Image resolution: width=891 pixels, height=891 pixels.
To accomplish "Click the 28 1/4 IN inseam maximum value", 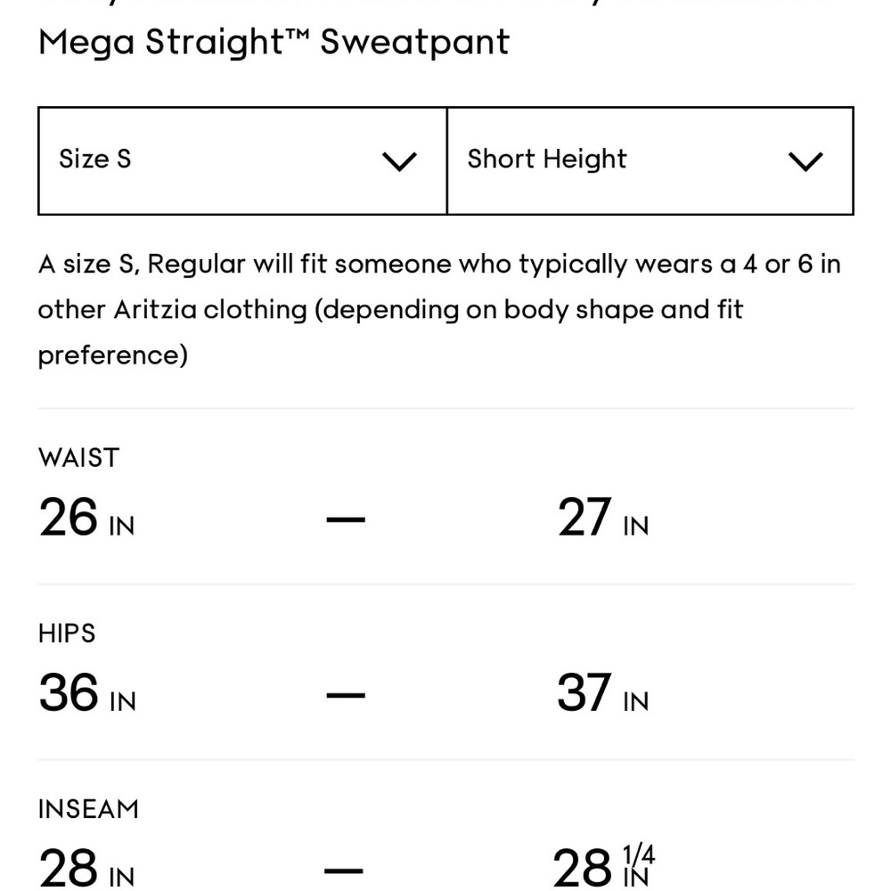I will point(603,867).
